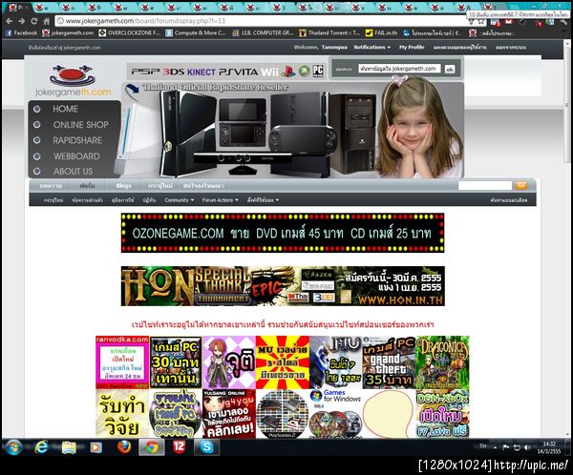Open the grand theft 35 baht sponsor tile
This screenshot has width=573, height=475.
(x=390, y=362)
